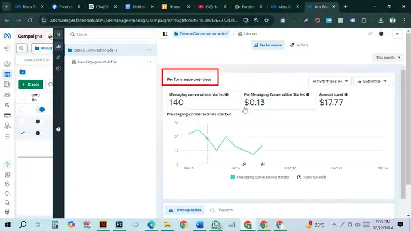Check the first campaign row checkbox
This screenshot has width=411, height=231.
(22, 110)
